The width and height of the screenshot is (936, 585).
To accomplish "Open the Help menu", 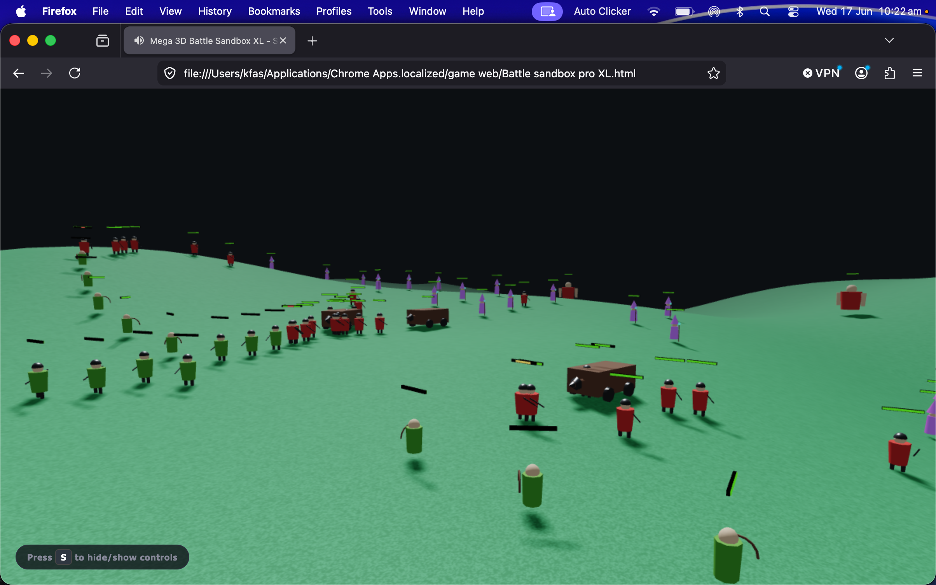I will coord(473,11).
